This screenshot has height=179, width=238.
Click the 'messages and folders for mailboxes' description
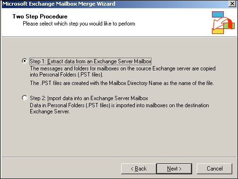pyautogui.click(x=123, y=71)
